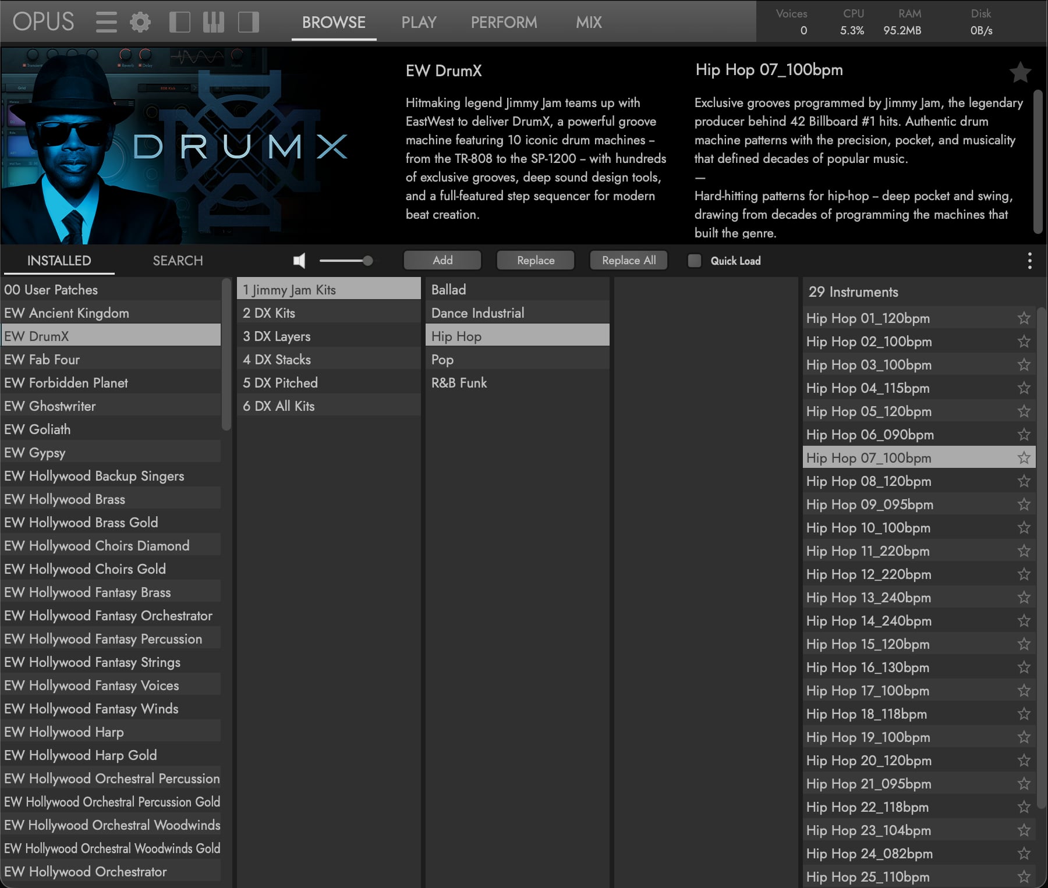Select instrument Hip Hop 18_118bpm
This screenshot has height=888, width=1048.
(919, 714)
